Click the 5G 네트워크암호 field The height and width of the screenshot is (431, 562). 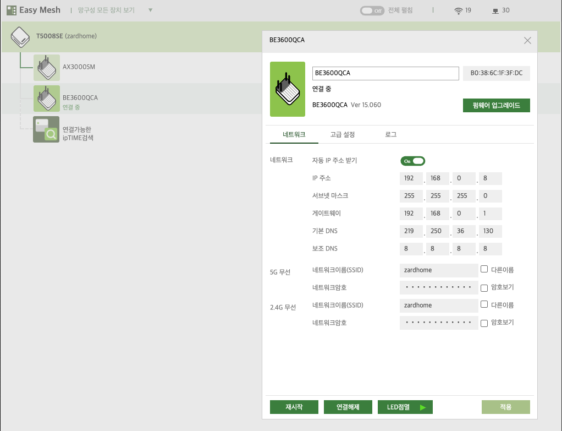click(439, 287)
